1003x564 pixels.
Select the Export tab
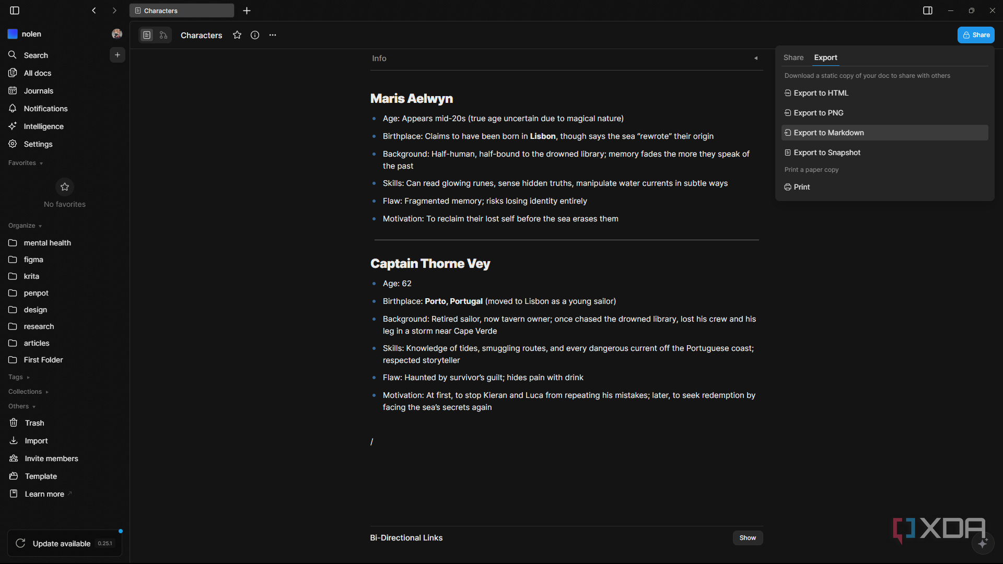pyautogui.click(x=825, y=57)
